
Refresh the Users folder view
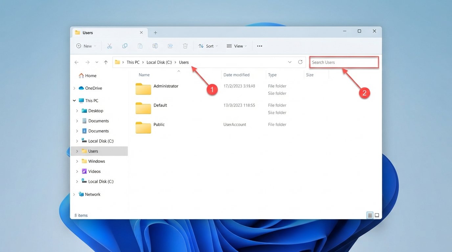coord(300,62)
